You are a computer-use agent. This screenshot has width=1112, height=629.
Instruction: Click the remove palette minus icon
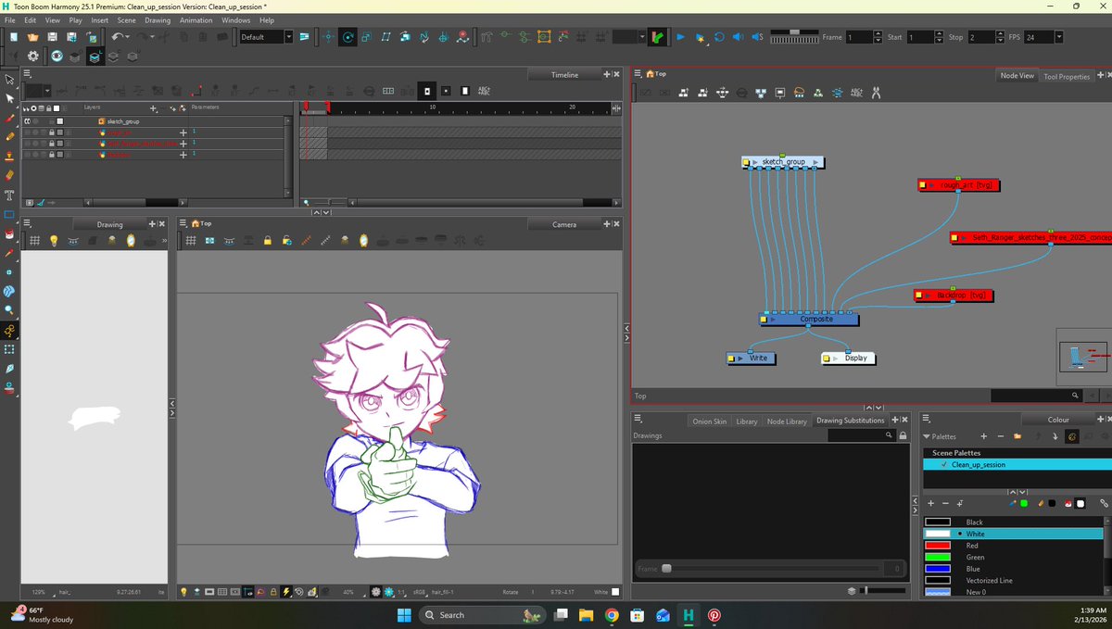click(1001, 436)
